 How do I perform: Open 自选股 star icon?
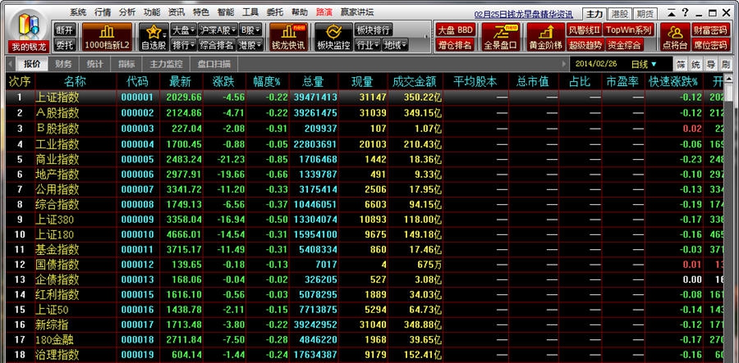point(154,37)
